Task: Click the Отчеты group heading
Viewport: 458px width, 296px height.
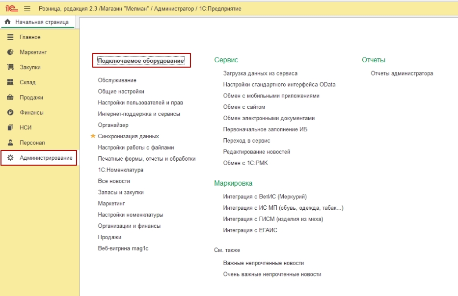Action: click(374, 60)
